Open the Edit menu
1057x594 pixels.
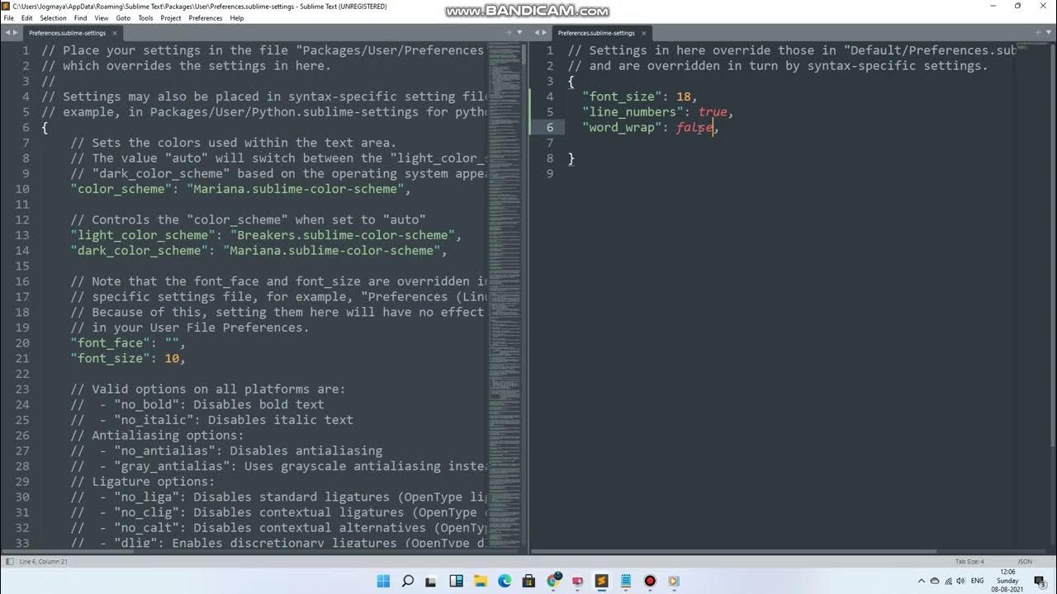tap(27, 17)
